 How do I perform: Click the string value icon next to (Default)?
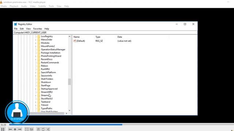tap(75, 41)
